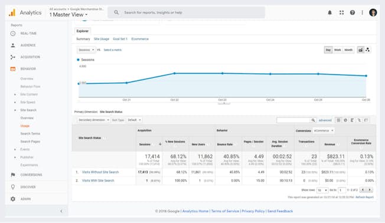385x223 pixels.
Task: Go to previous table page arrow
Action: pyautogui.click(x=363, y=189)
